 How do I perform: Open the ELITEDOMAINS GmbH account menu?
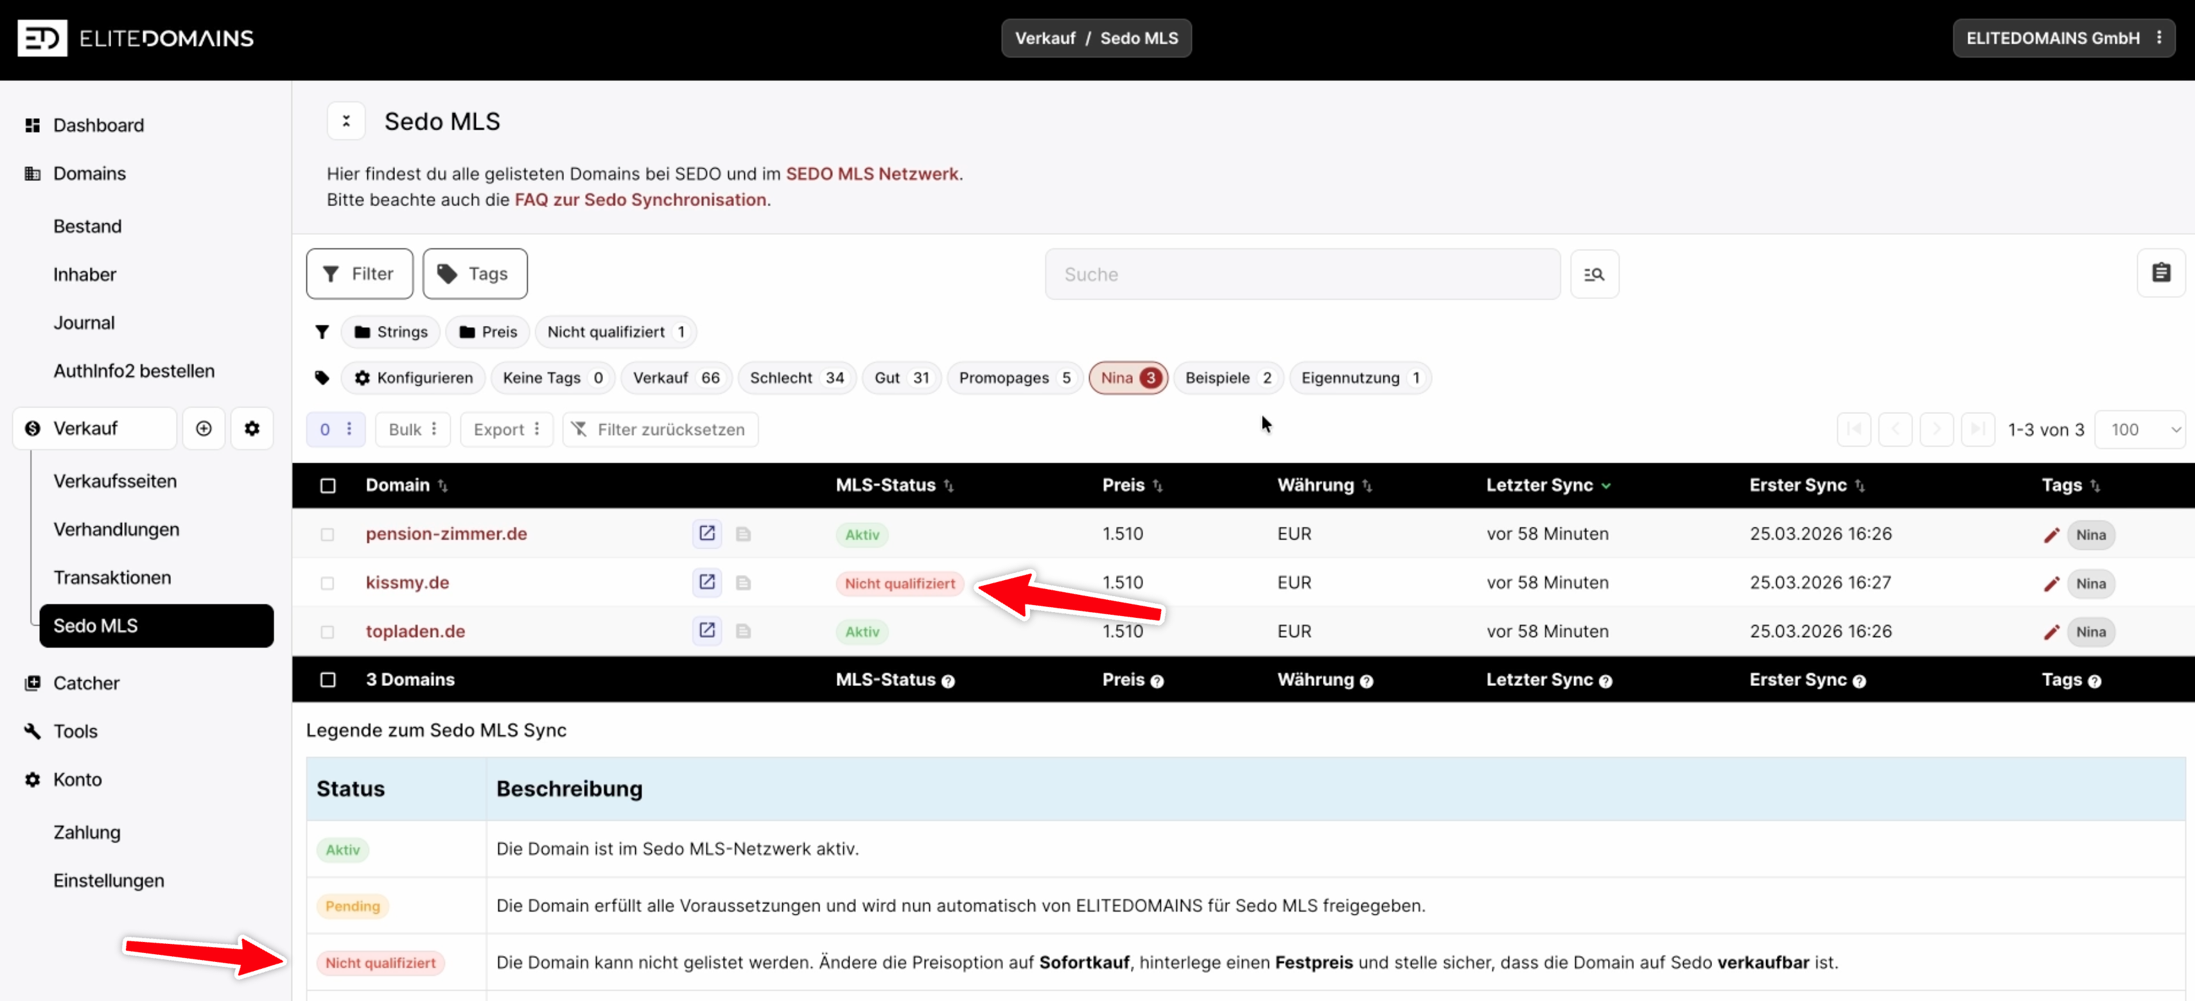(x=2064, y=38)
